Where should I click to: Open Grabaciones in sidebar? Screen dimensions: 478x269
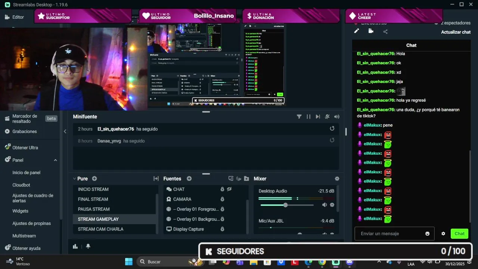click(x=25, y=132)
